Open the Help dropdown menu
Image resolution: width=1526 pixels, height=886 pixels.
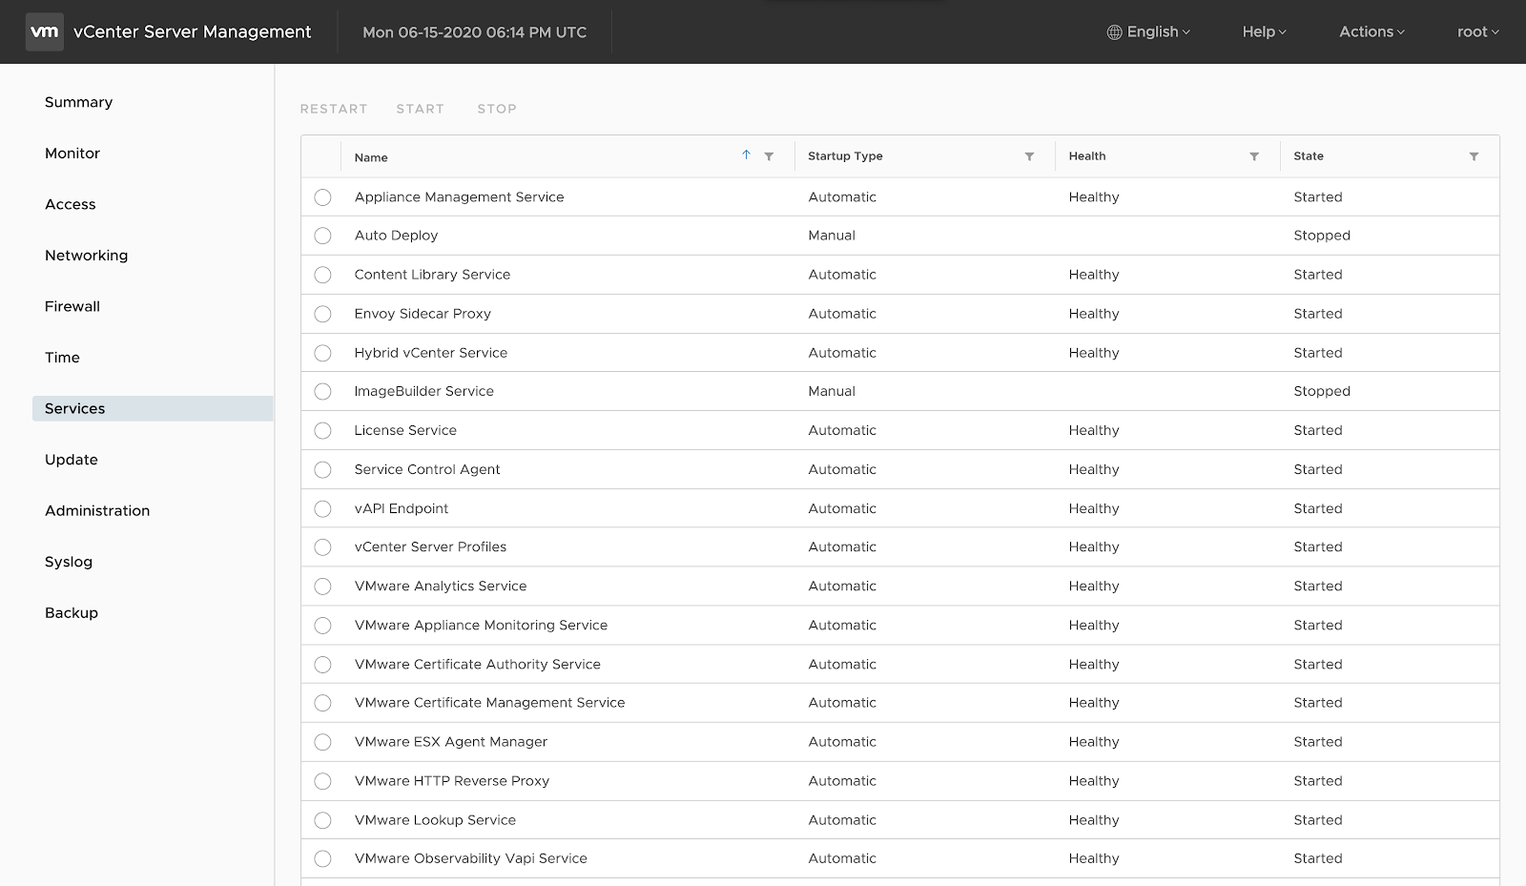1264,31
